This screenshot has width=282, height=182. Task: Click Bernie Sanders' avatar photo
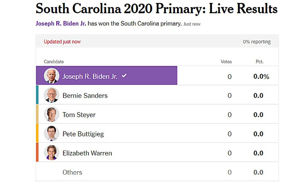point(51,95)
